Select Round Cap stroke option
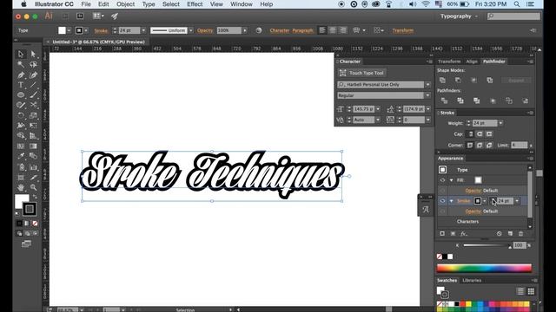This screenshot has height=312, width=556. [x=480, y=134]
